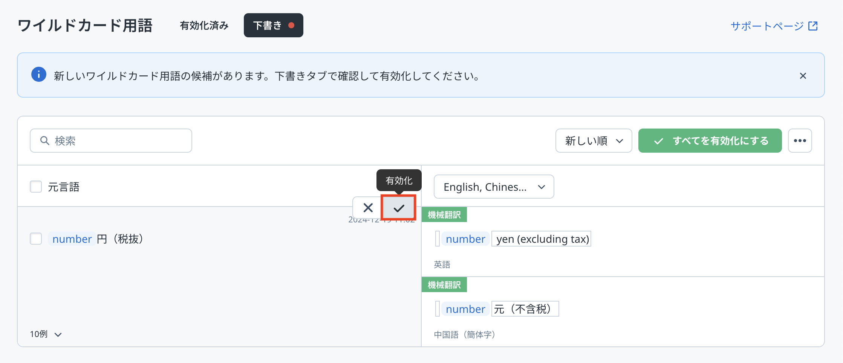Click the 元（不含税）Chinese translation field

pyautogui.click(x=525, y=309)
